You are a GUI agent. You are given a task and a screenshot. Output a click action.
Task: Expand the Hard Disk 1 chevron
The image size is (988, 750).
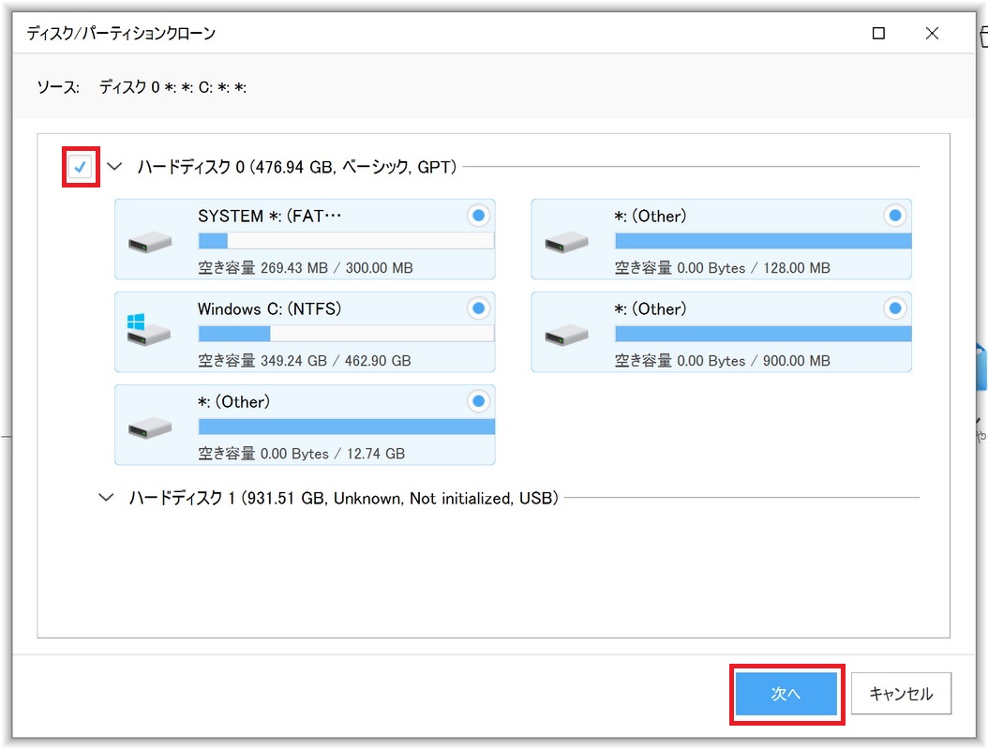click(107, 498)
